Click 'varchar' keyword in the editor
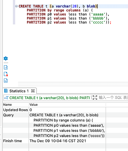The height and width of the screenshot is (151, 128). [63, 6]
